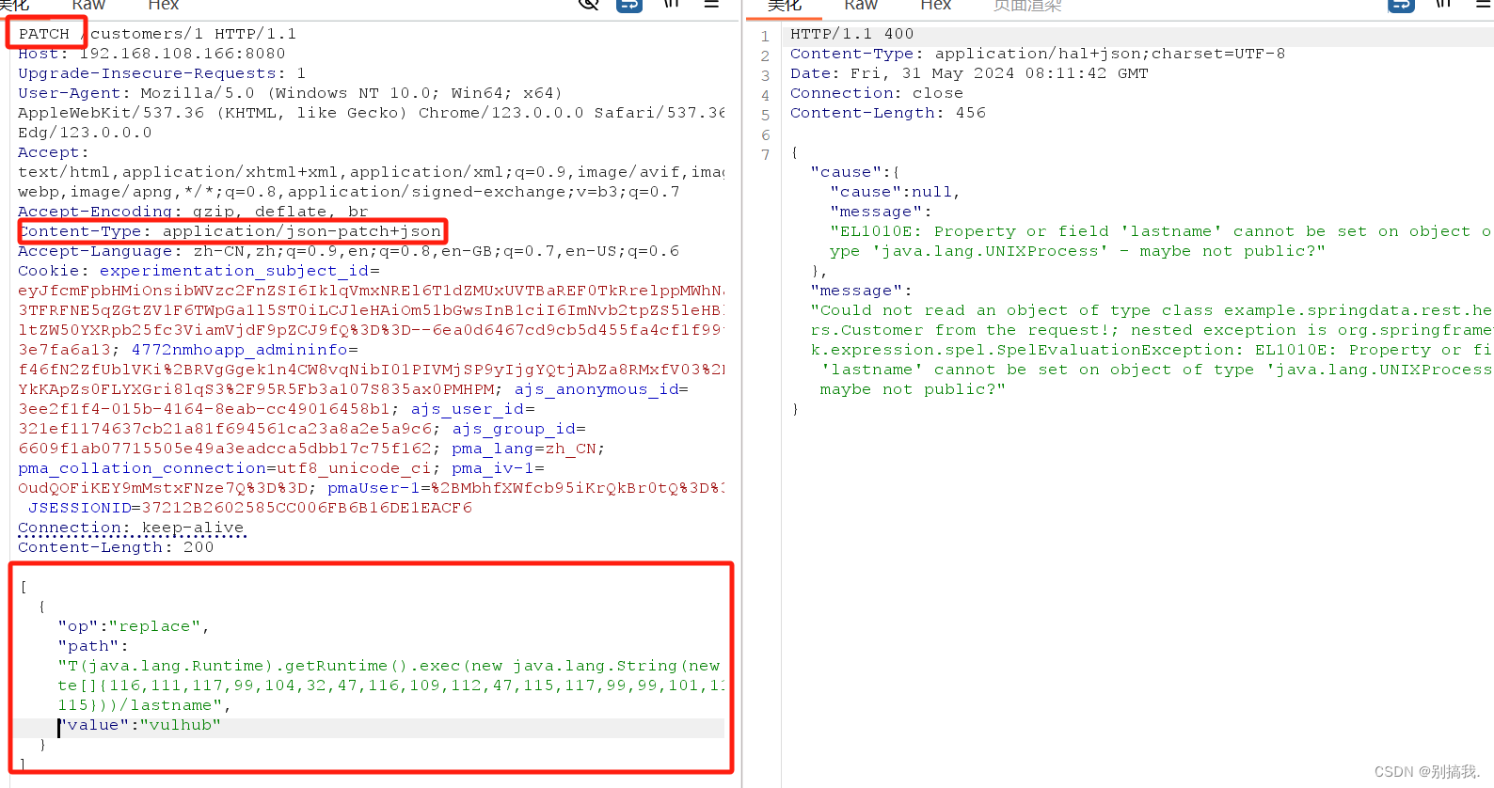Click the "path": key in request body

[x=92, y=646]
